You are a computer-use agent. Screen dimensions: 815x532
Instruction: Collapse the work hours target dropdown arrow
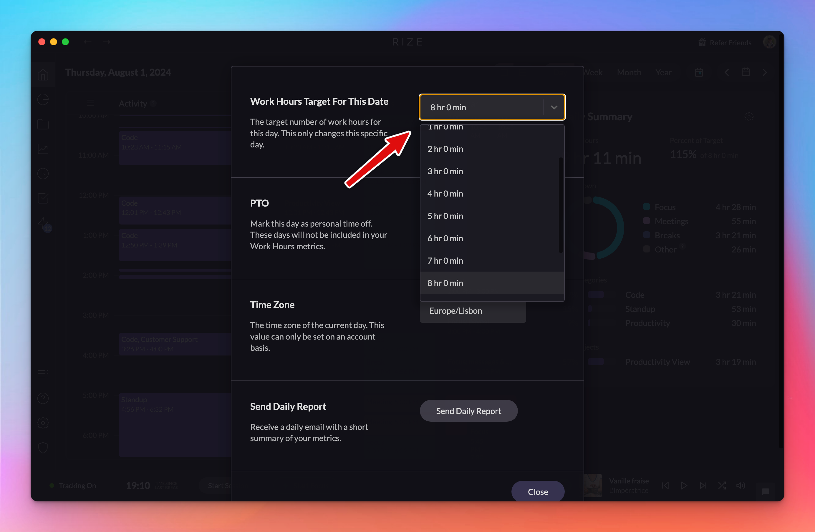tap(554, 107)
